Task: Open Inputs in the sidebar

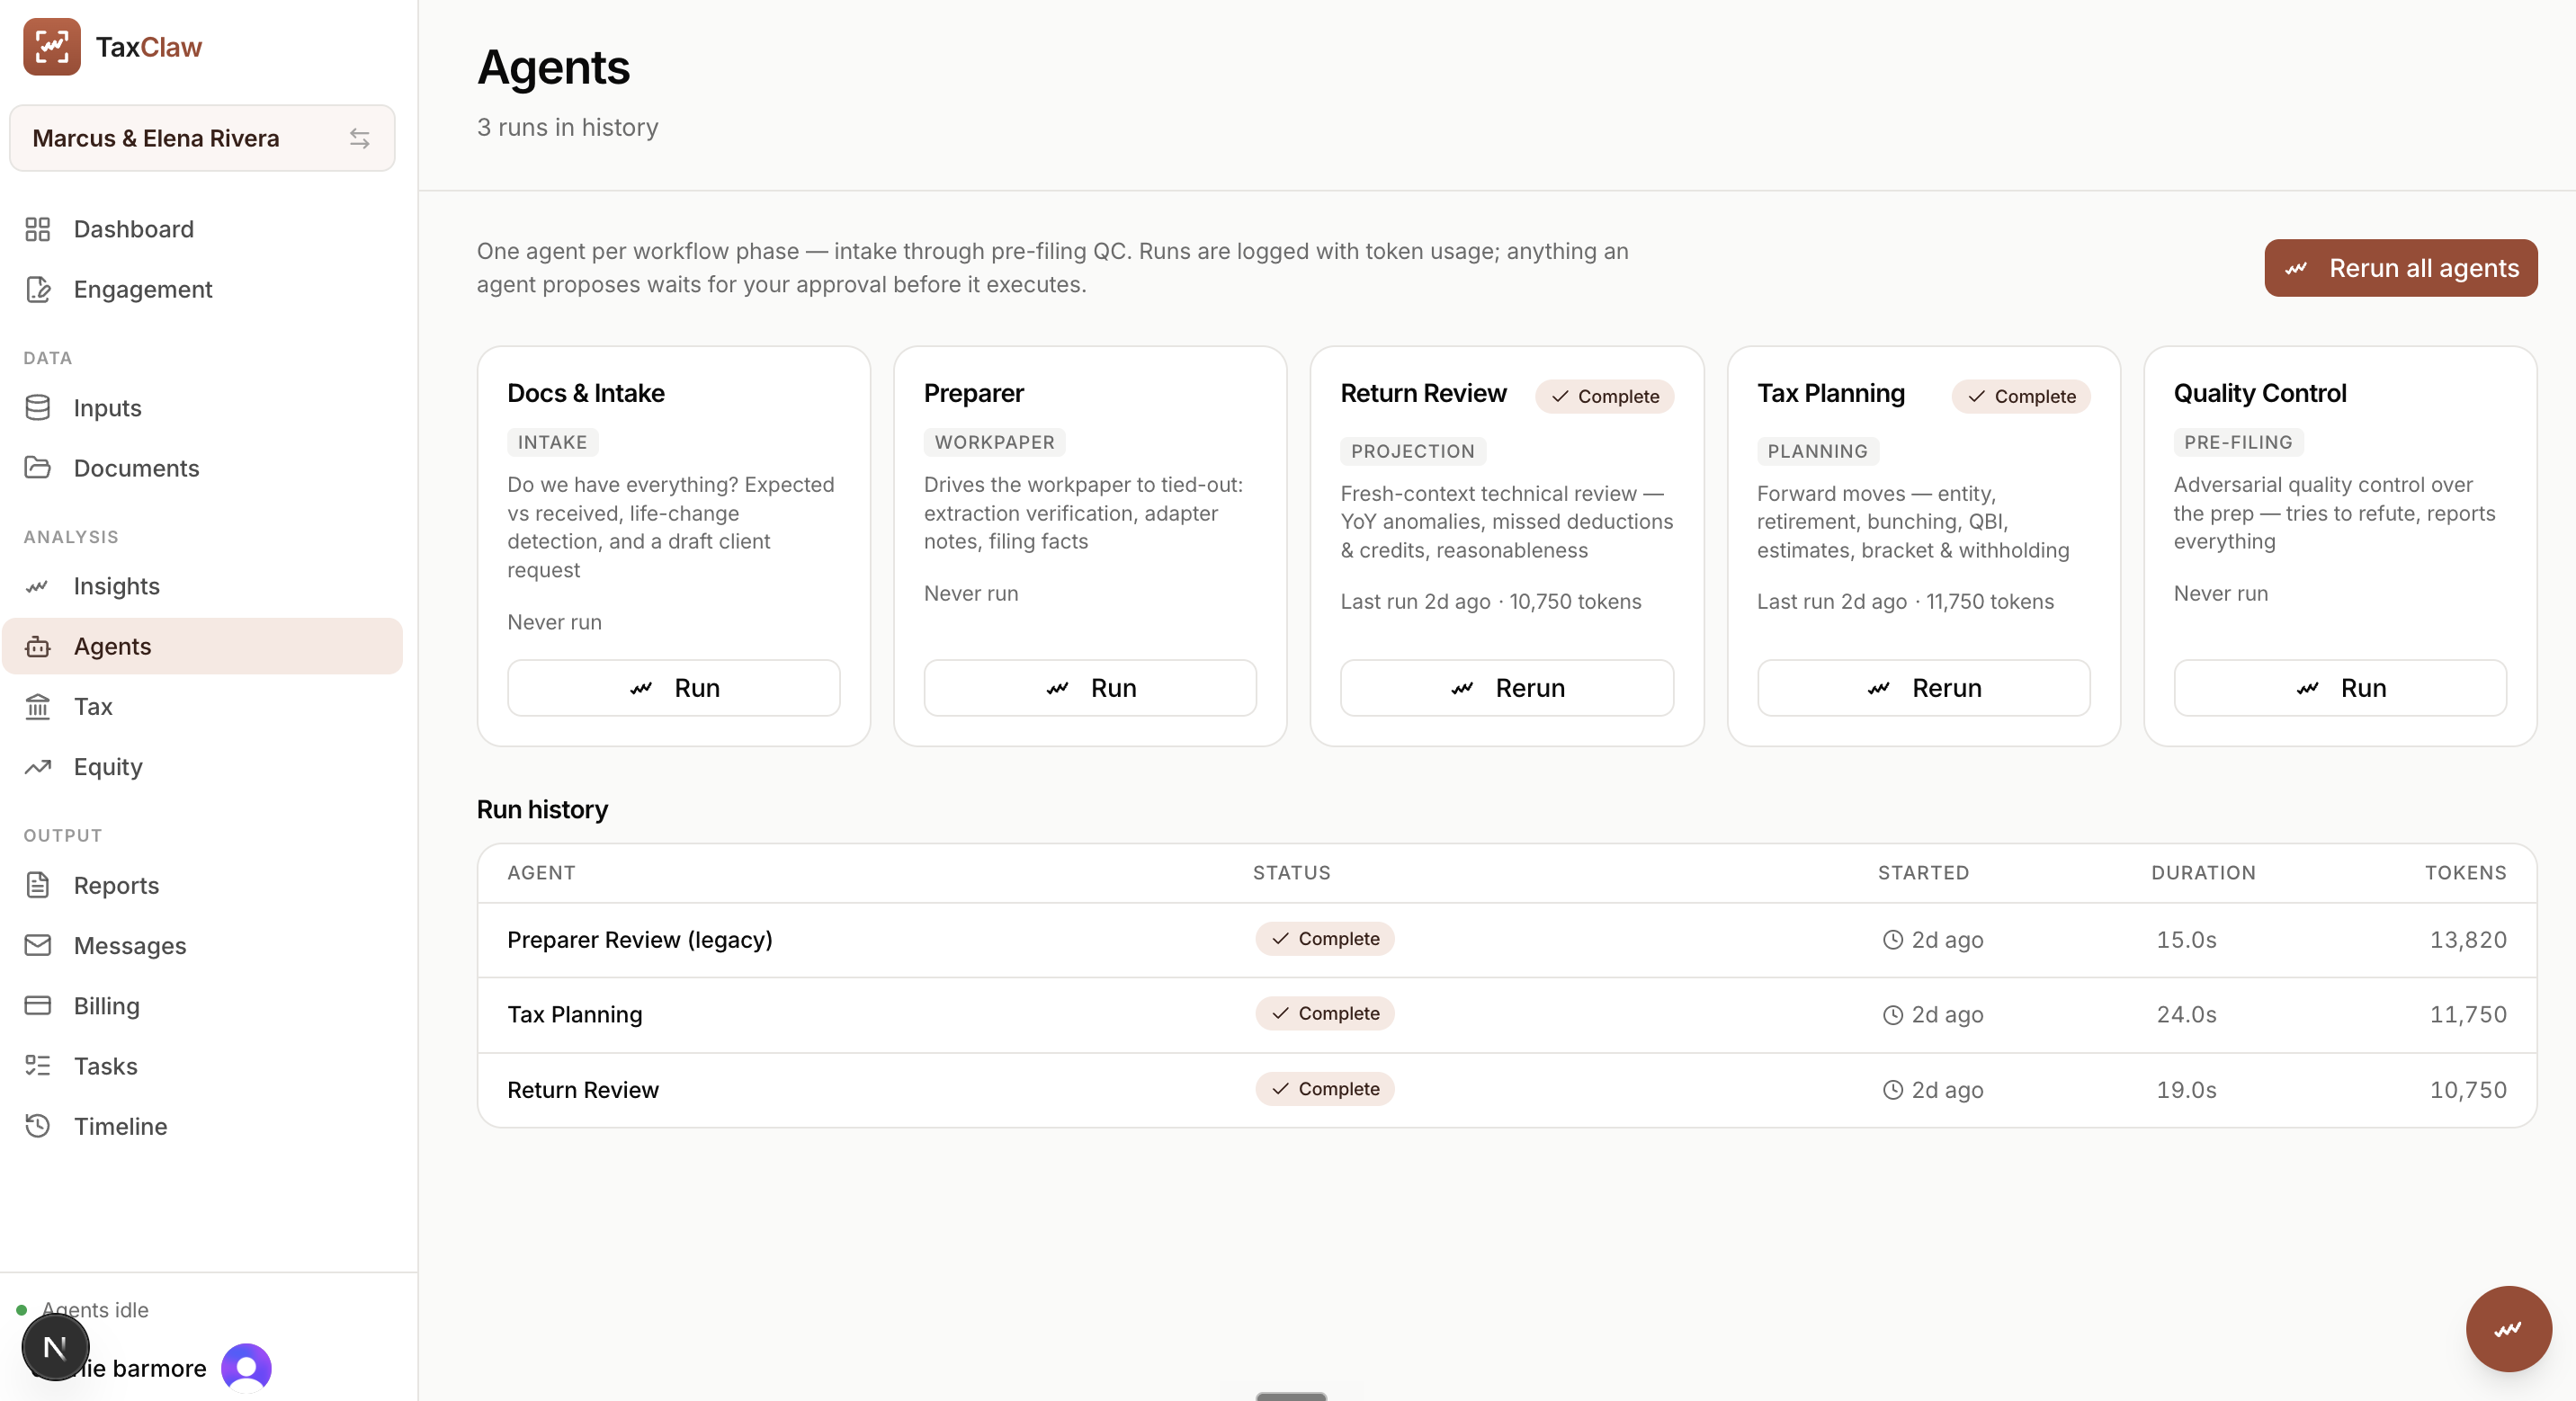Action: pos(202,408)
